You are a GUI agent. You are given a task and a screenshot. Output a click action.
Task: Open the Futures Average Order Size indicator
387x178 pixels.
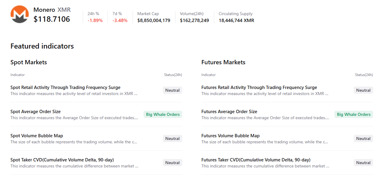(x=229, y=112)
